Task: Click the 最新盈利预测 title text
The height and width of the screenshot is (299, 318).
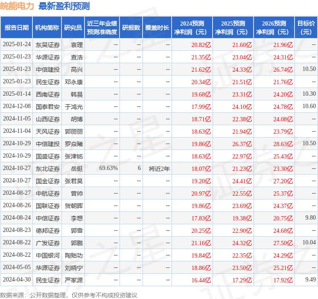Action: pyautogui.click(x=64, y=6)
